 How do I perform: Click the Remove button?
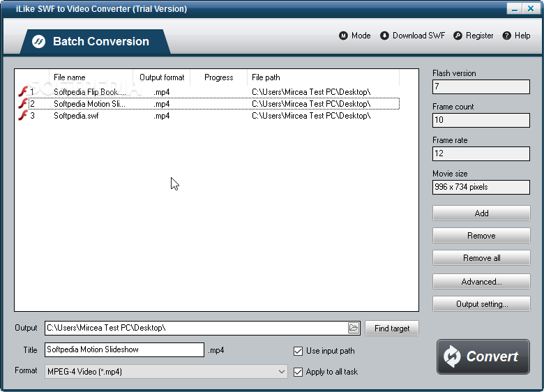point(481,236)
